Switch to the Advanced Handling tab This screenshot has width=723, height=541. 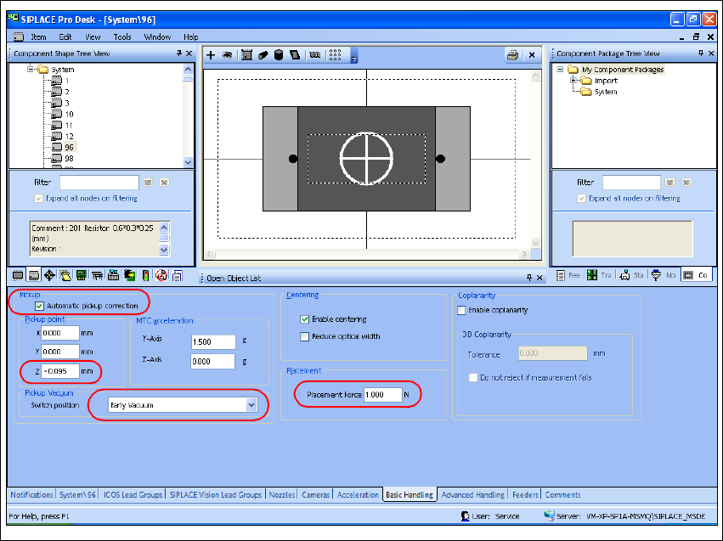click(469, 494)
